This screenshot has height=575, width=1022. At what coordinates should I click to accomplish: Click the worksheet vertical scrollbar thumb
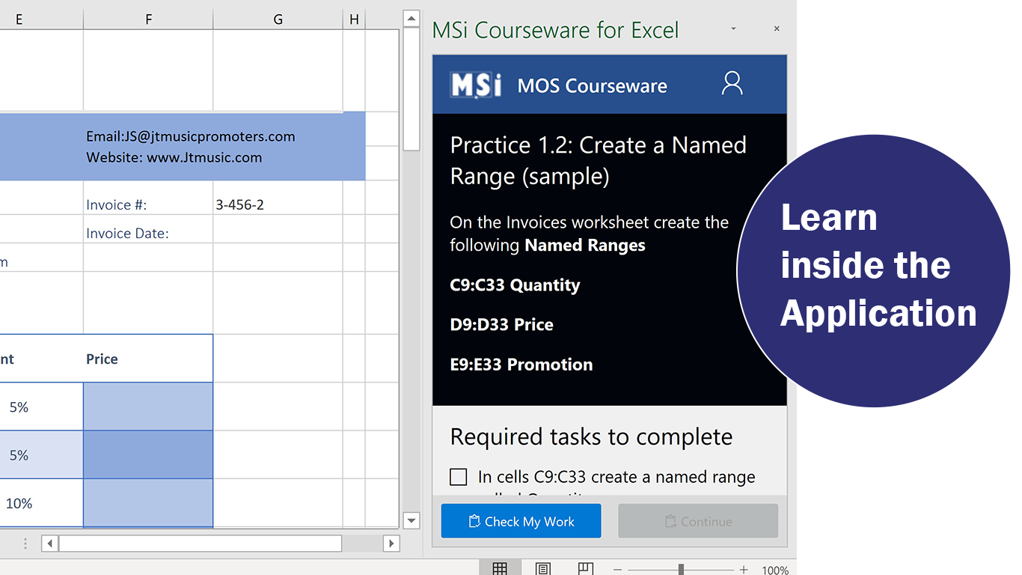tap(411, 88)
